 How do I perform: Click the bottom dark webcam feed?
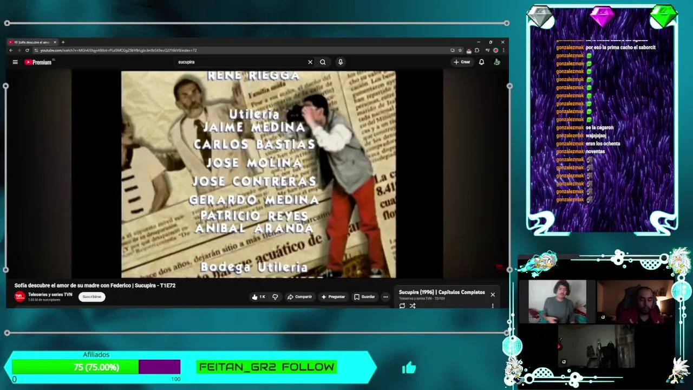pos(597,347)
